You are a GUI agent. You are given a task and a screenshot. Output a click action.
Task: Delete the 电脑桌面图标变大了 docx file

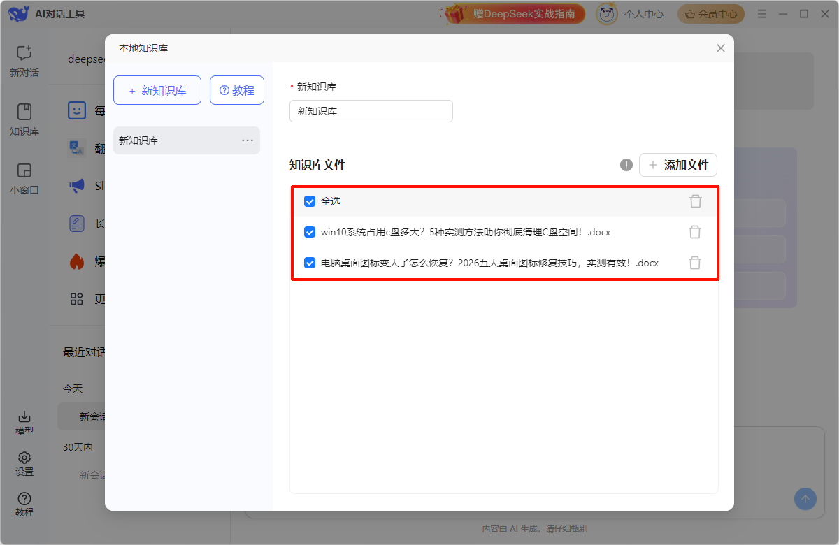coord(695,263)
